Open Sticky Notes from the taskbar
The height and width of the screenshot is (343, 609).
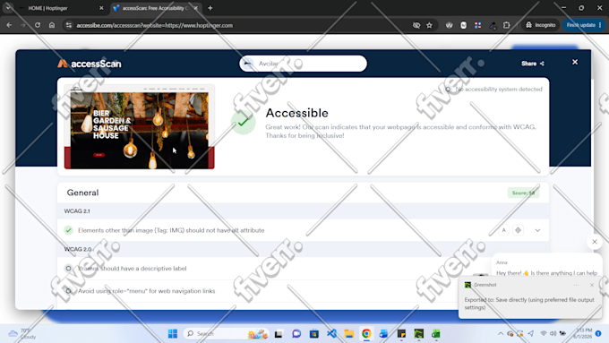point(401,334)
